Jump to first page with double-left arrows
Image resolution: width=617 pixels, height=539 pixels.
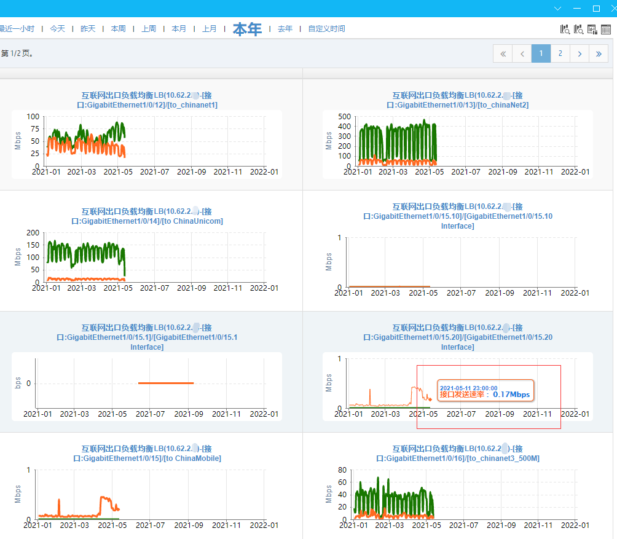(503, 53)
